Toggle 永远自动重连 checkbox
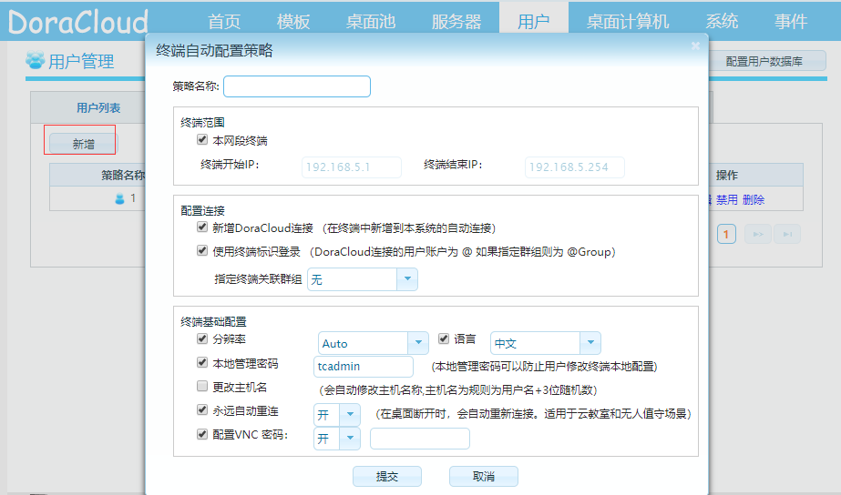This screenshot has width=841, height=495. (202, 410)
